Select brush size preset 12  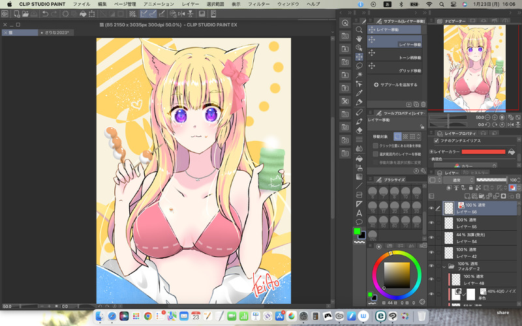click(x=416, y=192)
